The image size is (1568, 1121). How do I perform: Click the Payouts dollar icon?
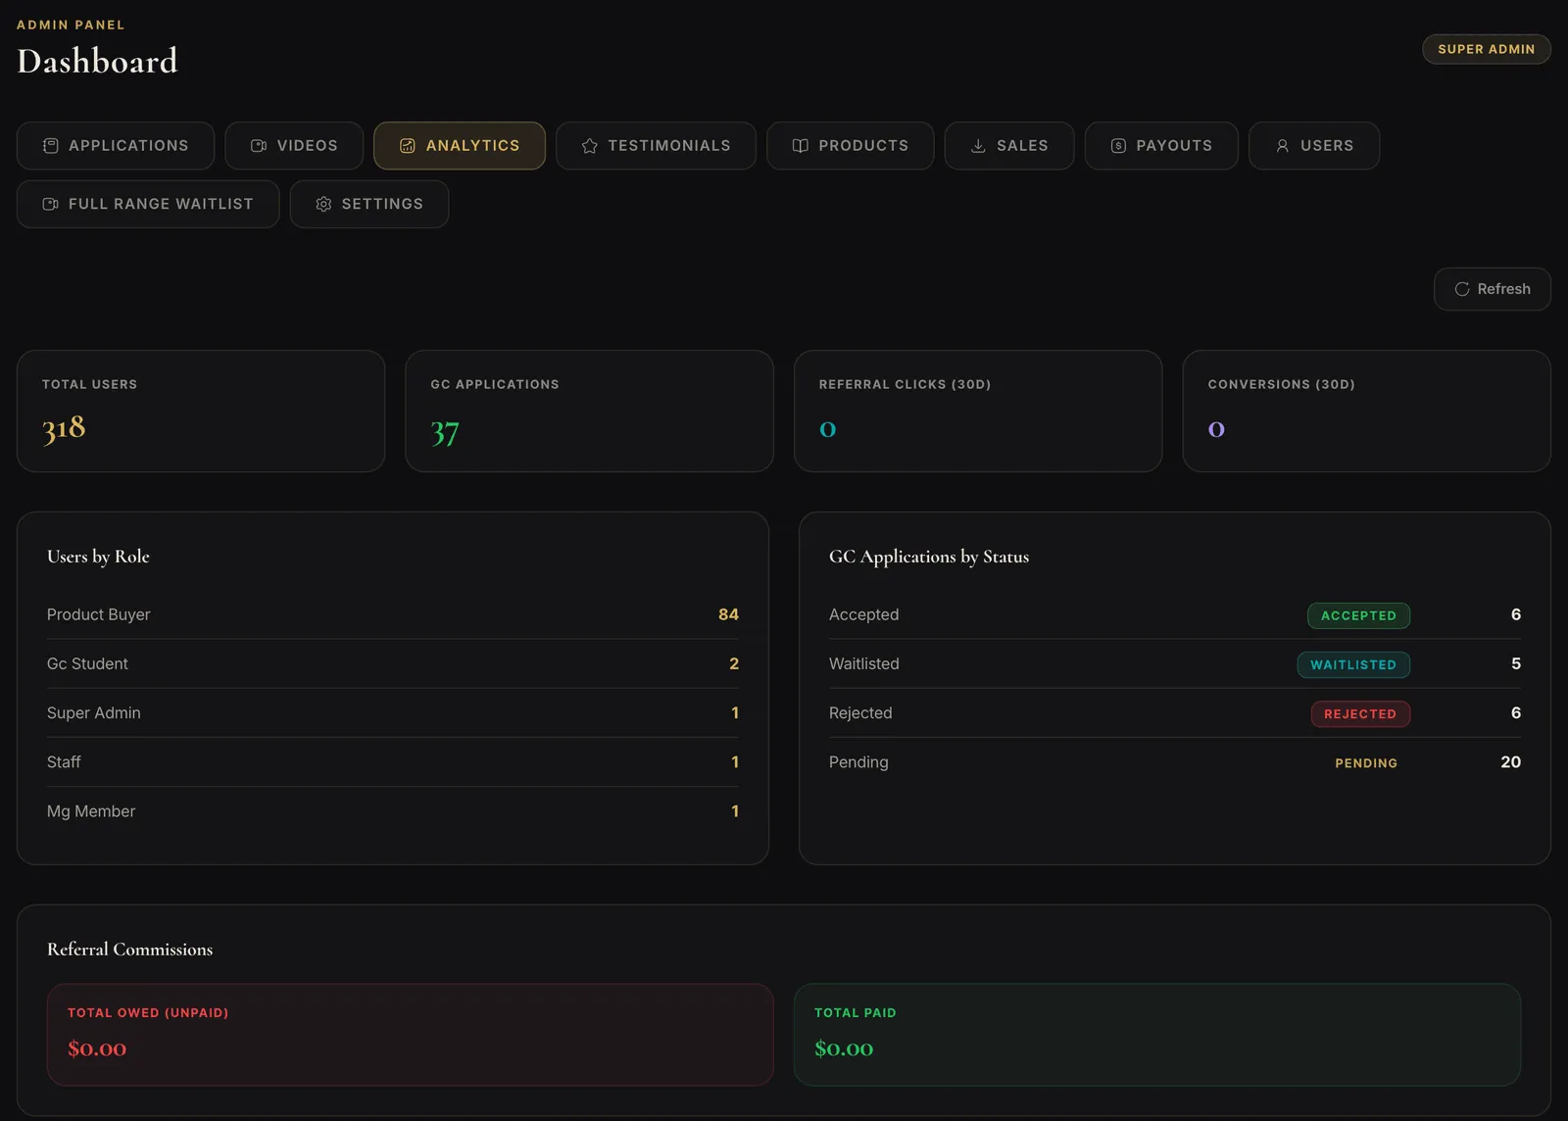coord(1118,146)
